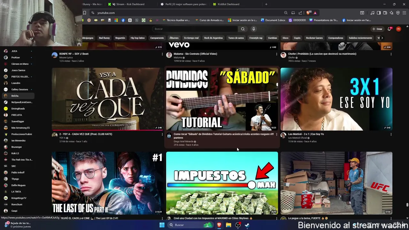Open options menu for Le pegue a la bolsa video

(391, 218)
